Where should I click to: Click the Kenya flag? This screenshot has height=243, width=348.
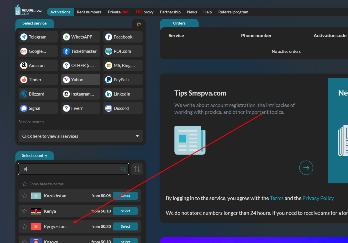click(x=36, y=211)
